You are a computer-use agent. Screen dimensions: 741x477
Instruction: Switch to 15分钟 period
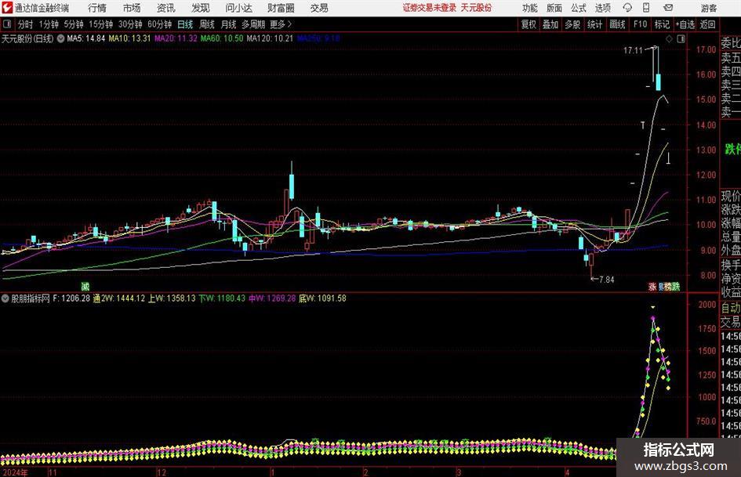[101, 24]
